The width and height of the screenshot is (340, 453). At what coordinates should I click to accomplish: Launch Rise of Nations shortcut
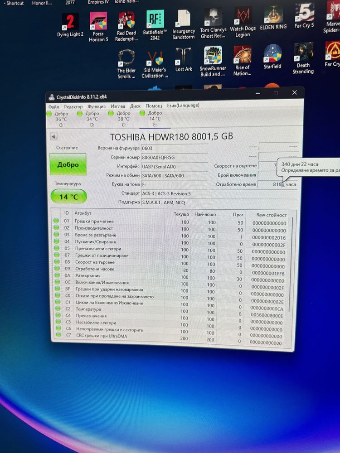[x=242, y=61]
